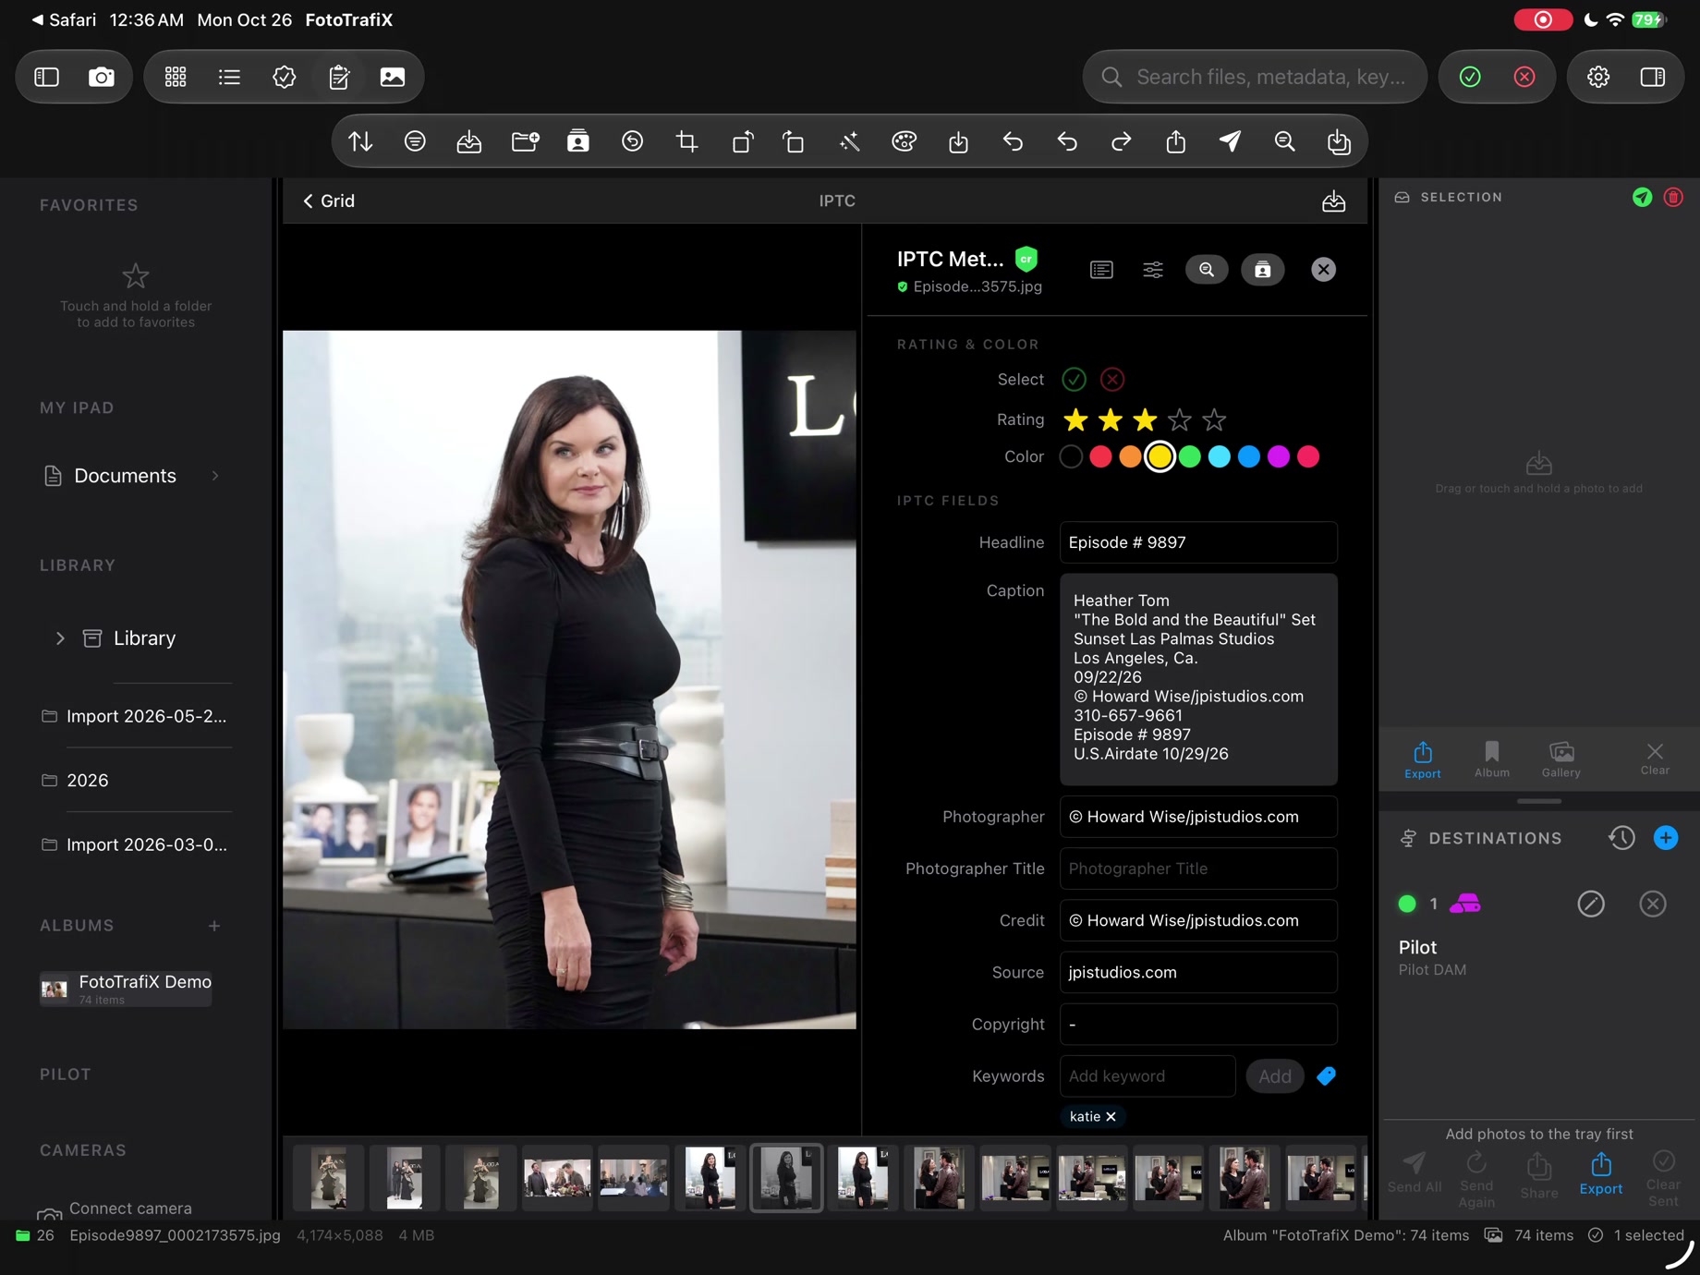Disable the Pilot destination slash-circle button
The image size is (1700, 1275).
click(1591, 904)
